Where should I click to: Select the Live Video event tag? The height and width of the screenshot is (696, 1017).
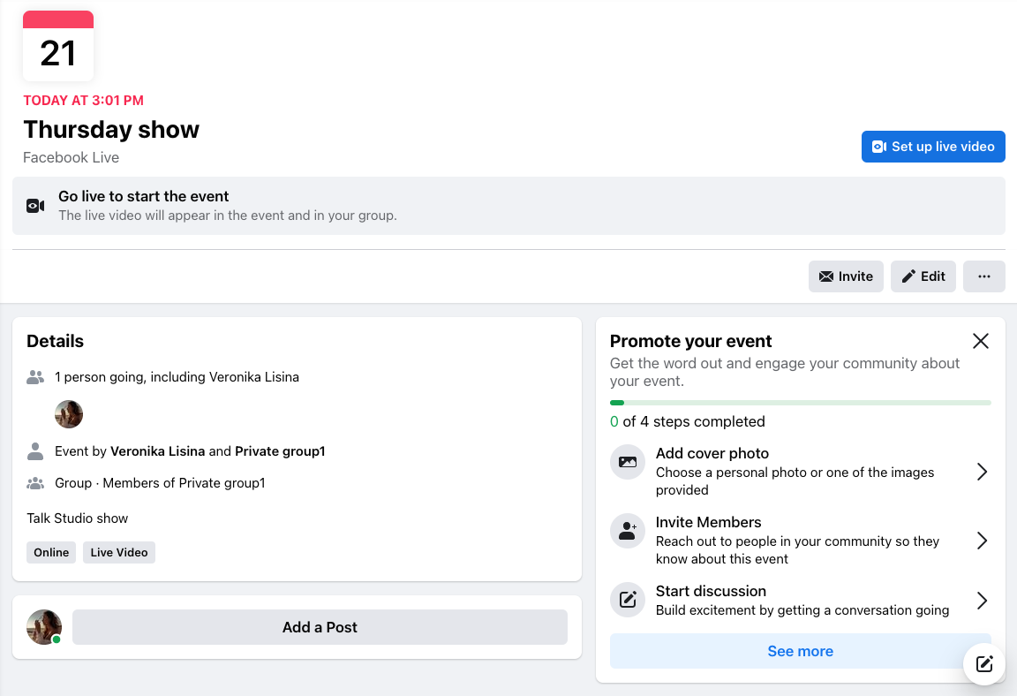point(118,552)
